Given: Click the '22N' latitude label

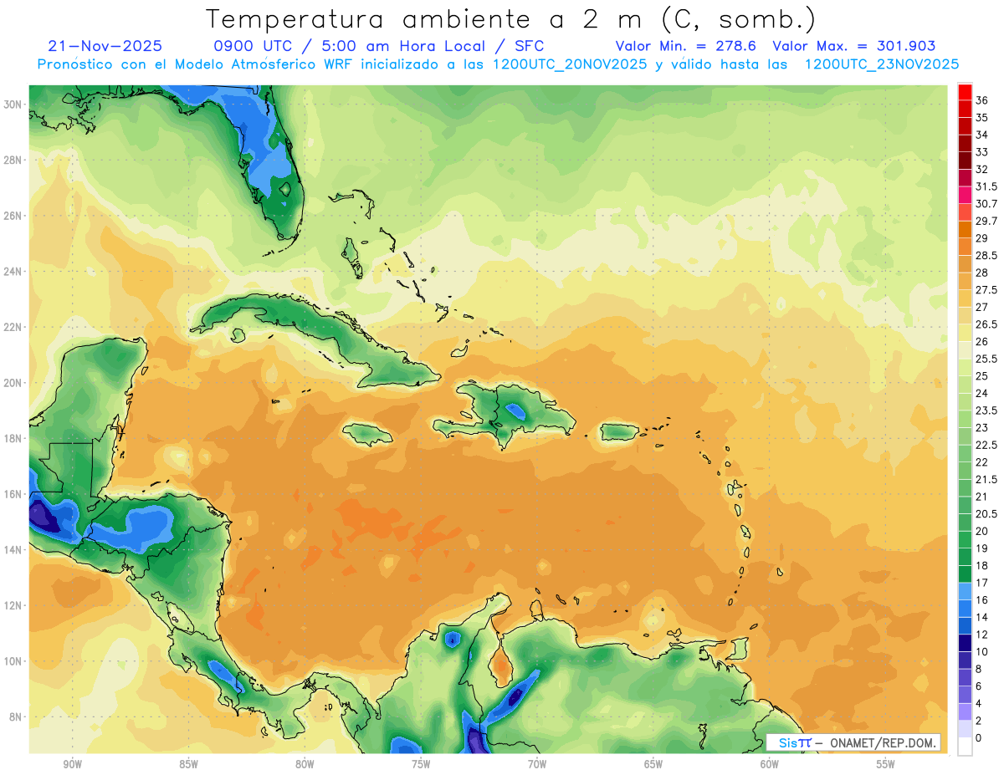Looking at the screenshot, I should click(x=13, y=327).
